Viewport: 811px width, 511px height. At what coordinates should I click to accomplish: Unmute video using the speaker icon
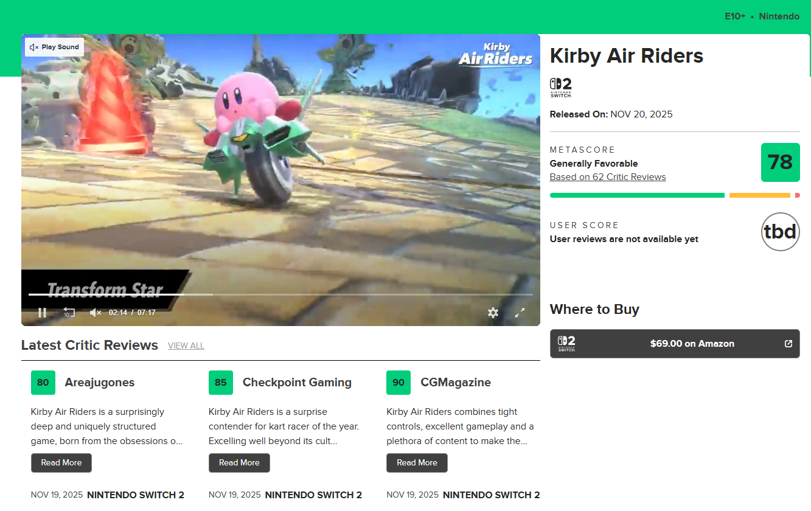tap(96, 313)
